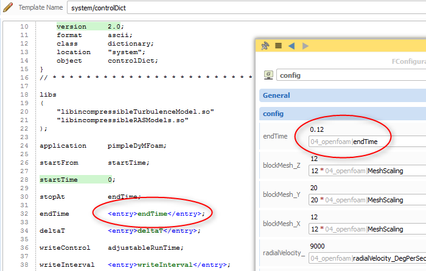Collapse the config section header
This screenshot has height=271, width=426.
coord(343,114)
